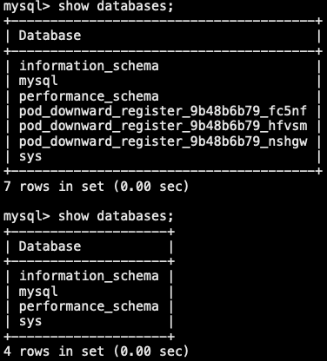Screen dimensions: 327x361
Task: Click the first 'show databases;' command text
Action: (x=116, y=6)
